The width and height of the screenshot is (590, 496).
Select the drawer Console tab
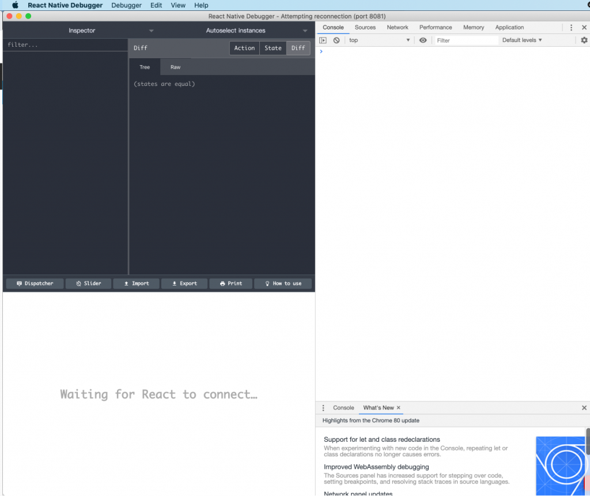pos(343,408)
